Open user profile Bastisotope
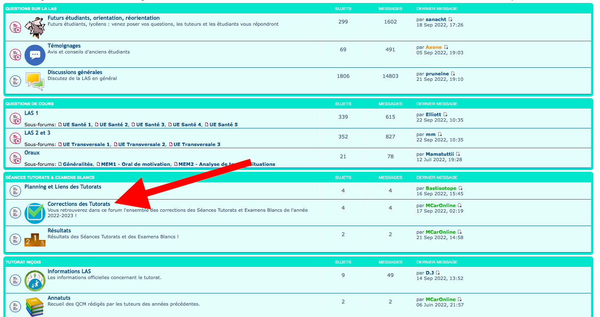This screenshot has height=317, width=600. pyautogui.click(x=441, y=188)
